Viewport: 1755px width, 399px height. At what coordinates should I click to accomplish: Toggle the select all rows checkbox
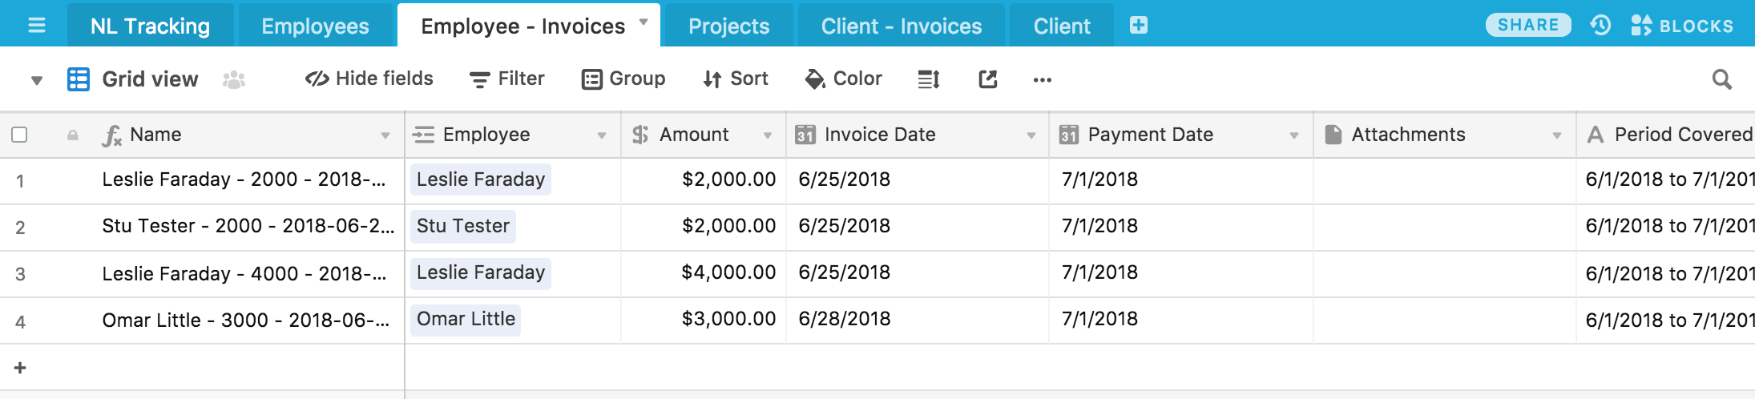point(20,135)
